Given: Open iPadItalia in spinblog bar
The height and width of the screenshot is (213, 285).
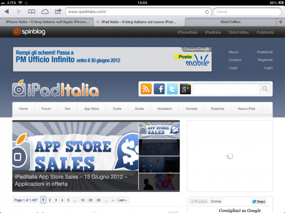Looking at the screenshot, I should [213, 32].
